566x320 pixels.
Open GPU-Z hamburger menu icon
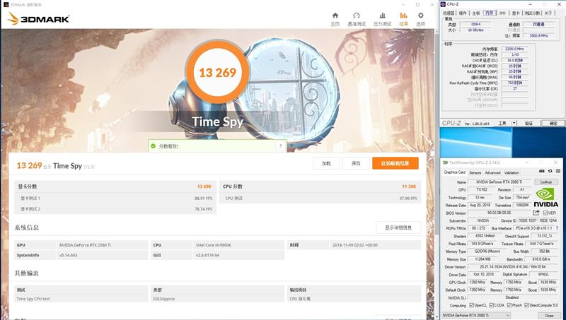(558, 172)
